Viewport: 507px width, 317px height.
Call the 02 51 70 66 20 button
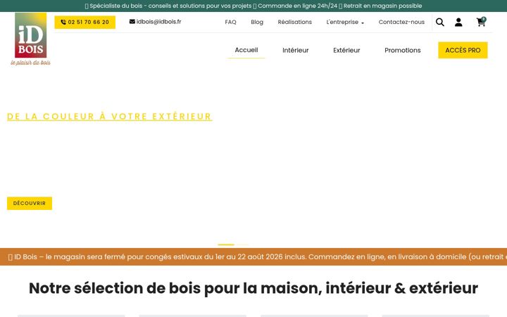point(85,23)
